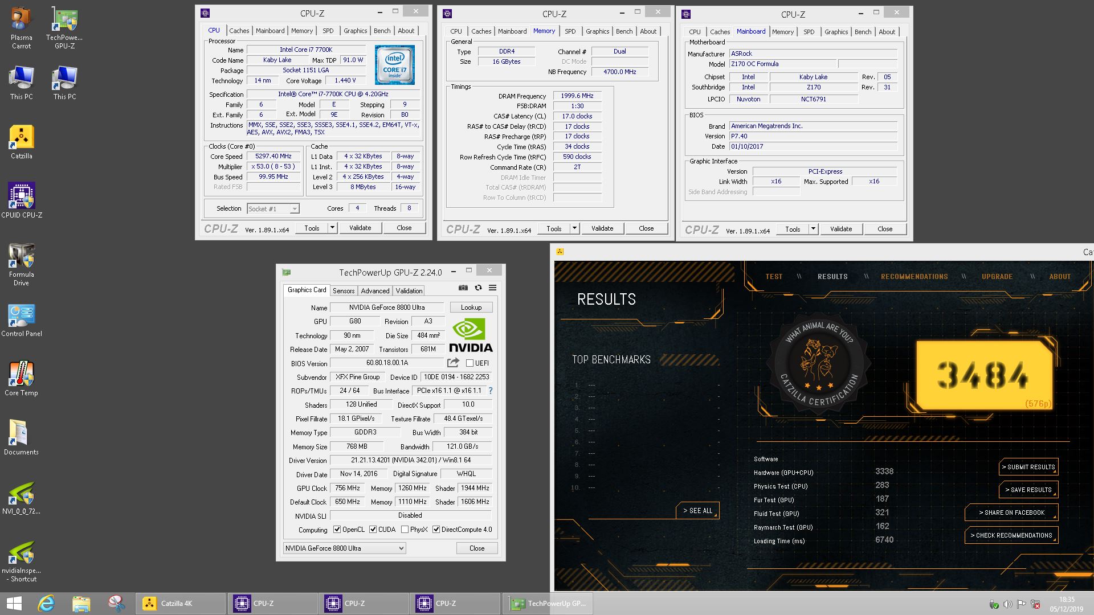Click the BIOS Version 60.80.18.00.1A field
The image size is (1094, 615).
coord(387,363)
